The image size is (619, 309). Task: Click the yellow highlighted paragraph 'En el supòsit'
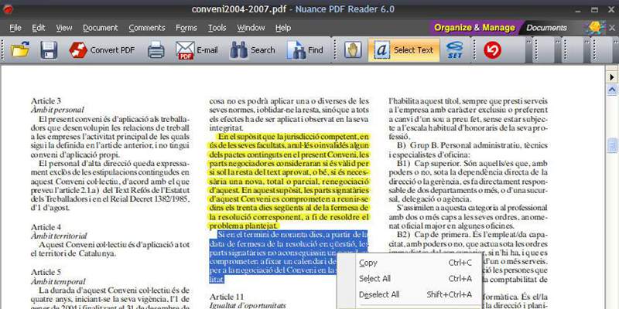click(289, 182)
